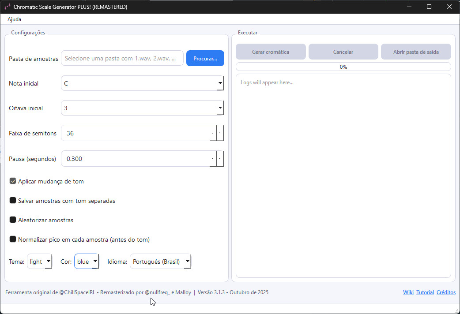This screenshot has width=460, height=314.
Task: Open the Cor color dropdown
Action: [87, 262]
